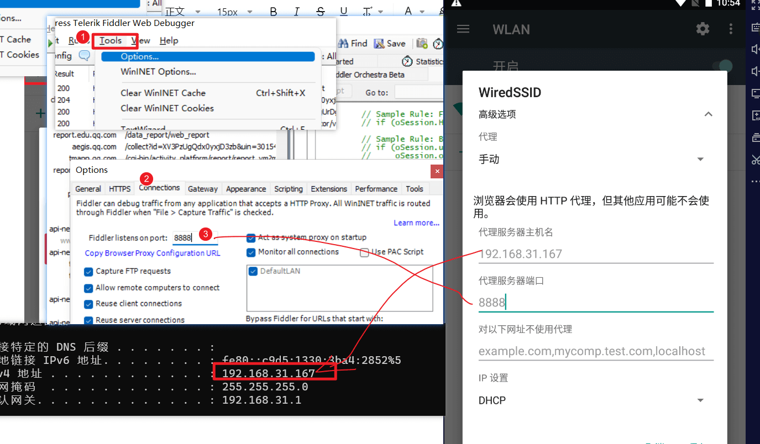The height and width of the screenshot is (444, 760).
Task: Switch to the Performance tab in Options
Action: pyautogui.click(x=376, y=189)
